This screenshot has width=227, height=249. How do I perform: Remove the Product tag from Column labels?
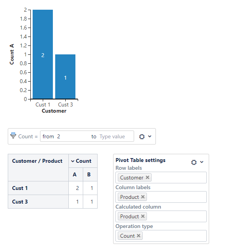[x=143, y=197]
